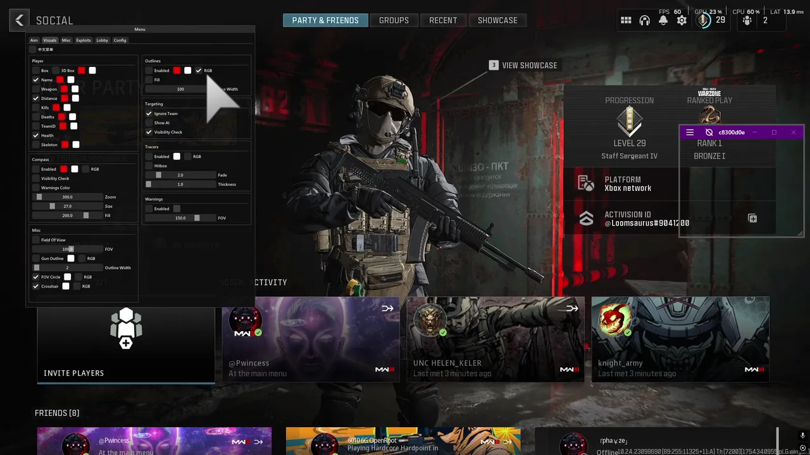The height and width of the screenshot is (455, 810).
Task: Enable Show AI checkbox
Action: pyautogui.click(x=149, y=123)
